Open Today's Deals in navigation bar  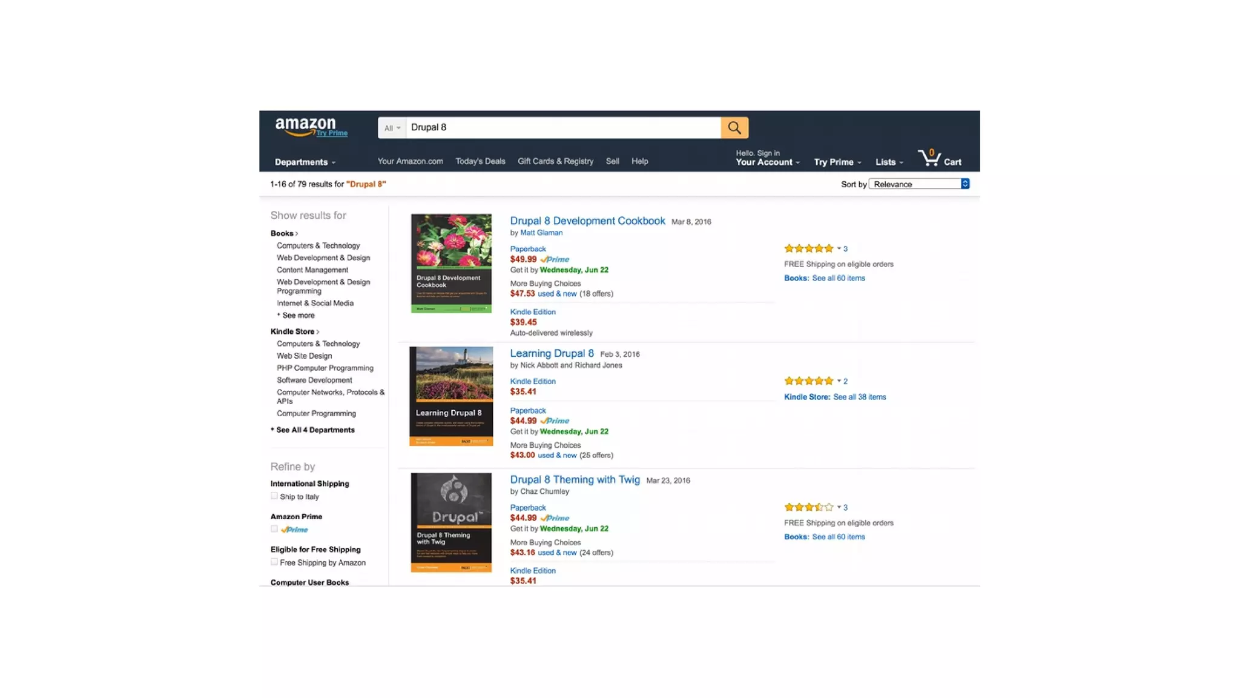(x=480, y=161)
